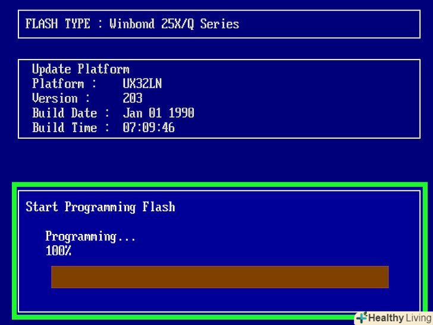
Task: Click the Build Date : label
Action: 71,112
